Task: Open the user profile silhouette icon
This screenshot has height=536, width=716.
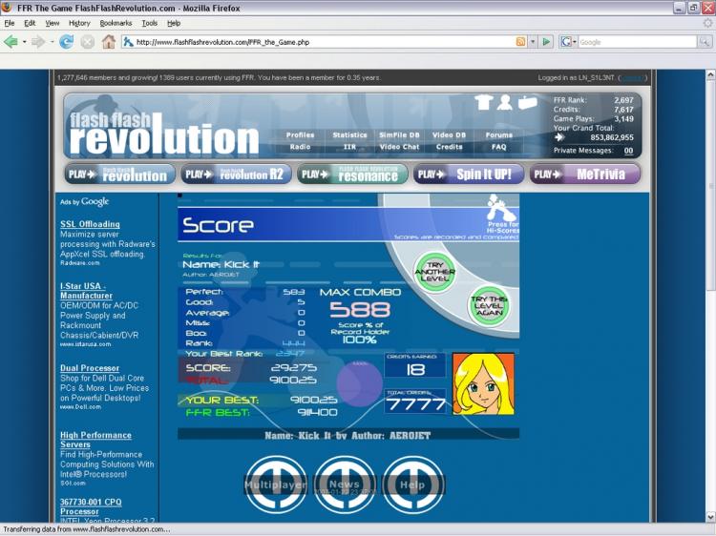Action: click(x=505, y=102)
